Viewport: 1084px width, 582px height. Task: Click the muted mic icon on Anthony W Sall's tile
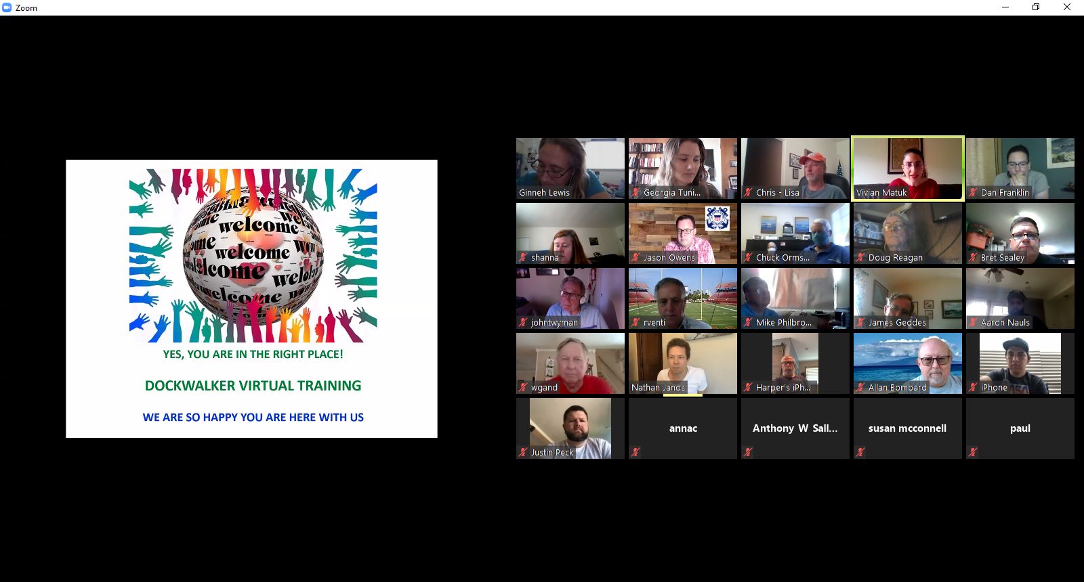748,452
